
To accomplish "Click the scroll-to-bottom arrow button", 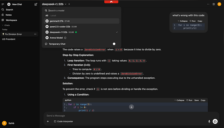I will point(132,107).
